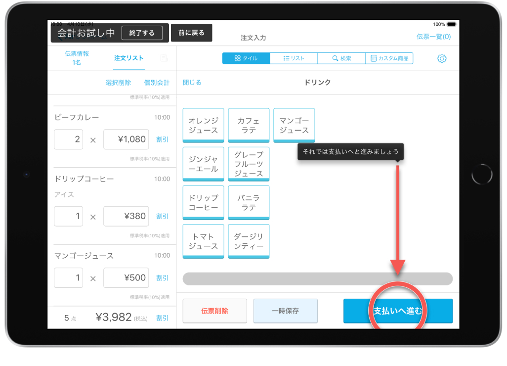Tap 割引 next to マンゴージュース price
Image resolution: width=507 pixels, height=366 pixels.
click(x=162, y=278)
